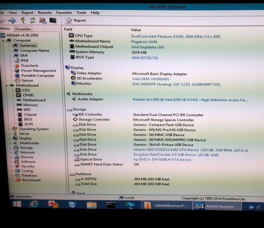Open the Overclock page in sidebar
Viewport: 264px width, 228px height.
click(29, 66)
